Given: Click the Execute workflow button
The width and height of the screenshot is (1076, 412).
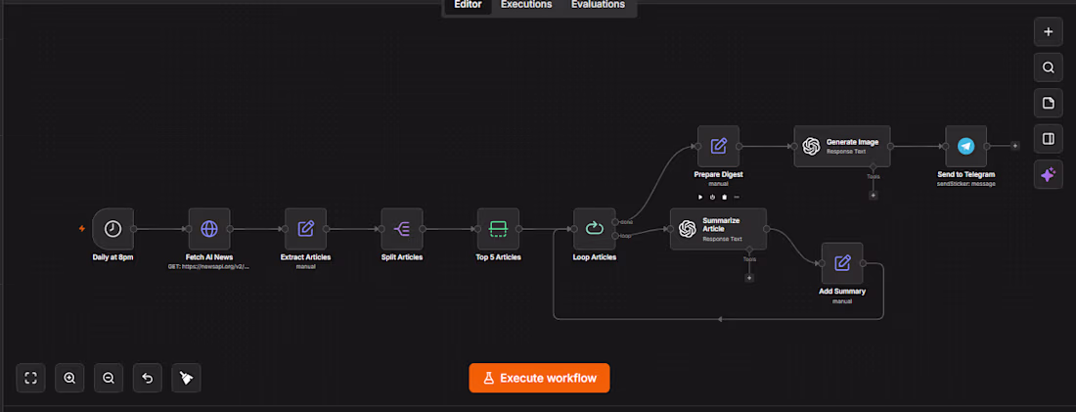Looking at the screenshot, I should tap(539, 378).
